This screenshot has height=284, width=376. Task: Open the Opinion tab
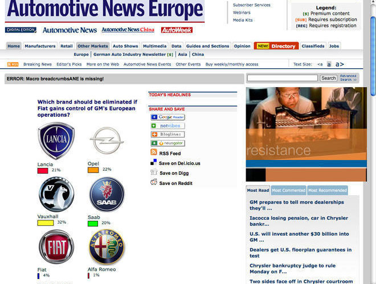pos(242,46)
